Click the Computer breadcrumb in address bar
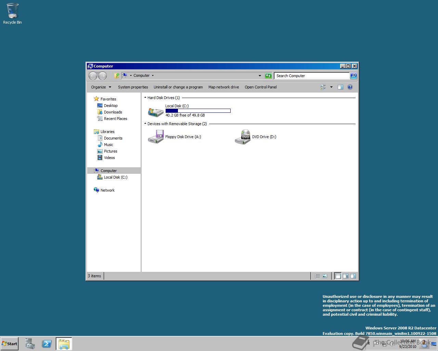The image size is (438, 351). pyautogui.click(x=142, y=76)
